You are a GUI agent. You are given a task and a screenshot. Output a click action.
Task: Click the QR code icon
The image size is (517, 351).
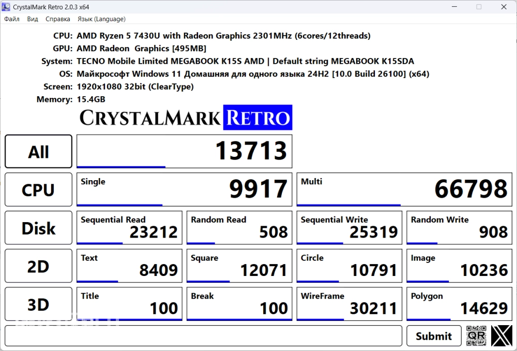(476, 335)
